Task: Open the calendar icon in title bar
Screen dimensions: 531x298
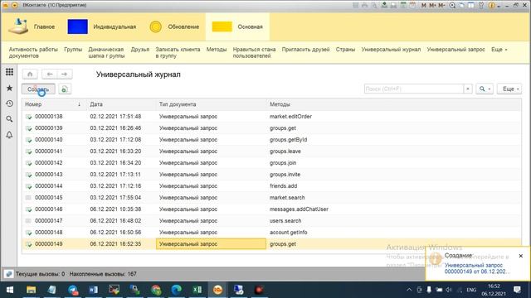Action: 413,5
